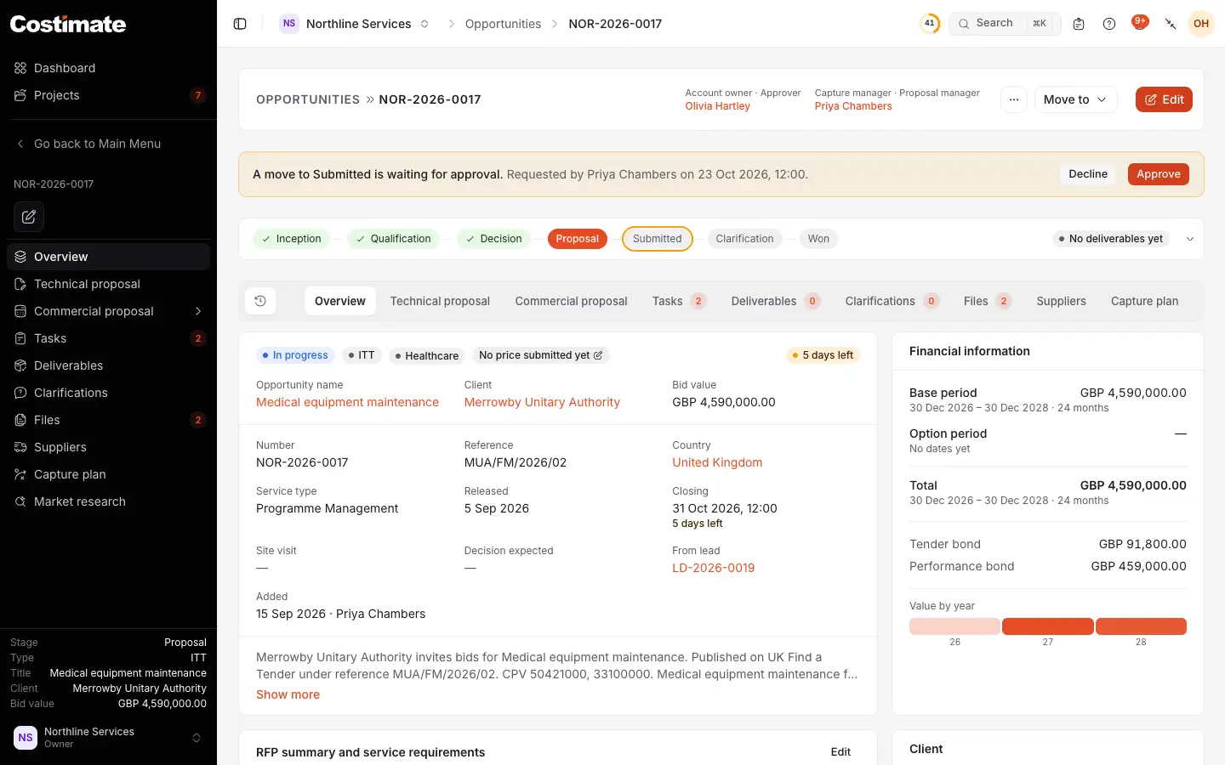Click the year 27 value bar

[1048, 626]
